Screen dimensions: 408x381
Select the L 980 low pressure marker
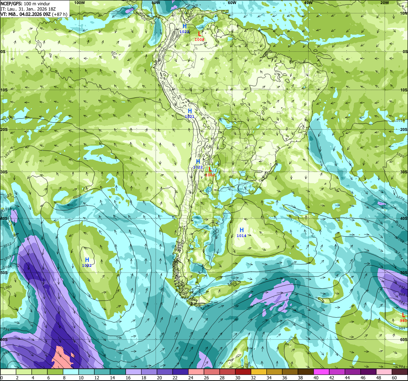pyautogui.click(x=404, y=317)
